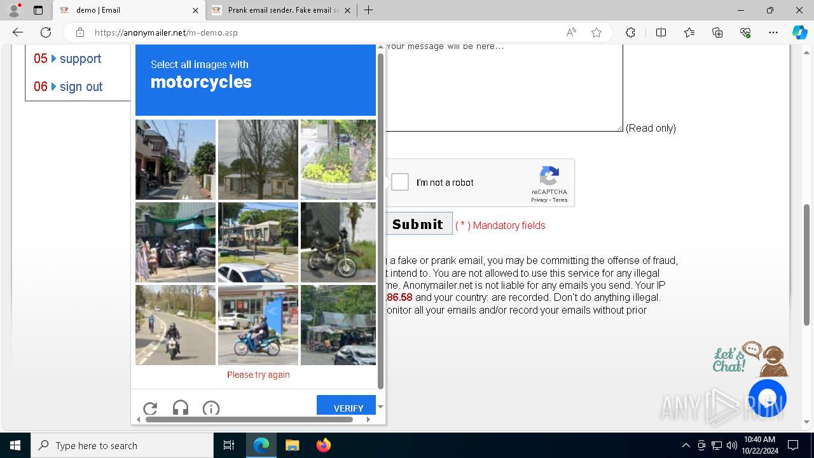Select the bare tree image
Viewport: 814px width, 458px height.
(258, 160)
